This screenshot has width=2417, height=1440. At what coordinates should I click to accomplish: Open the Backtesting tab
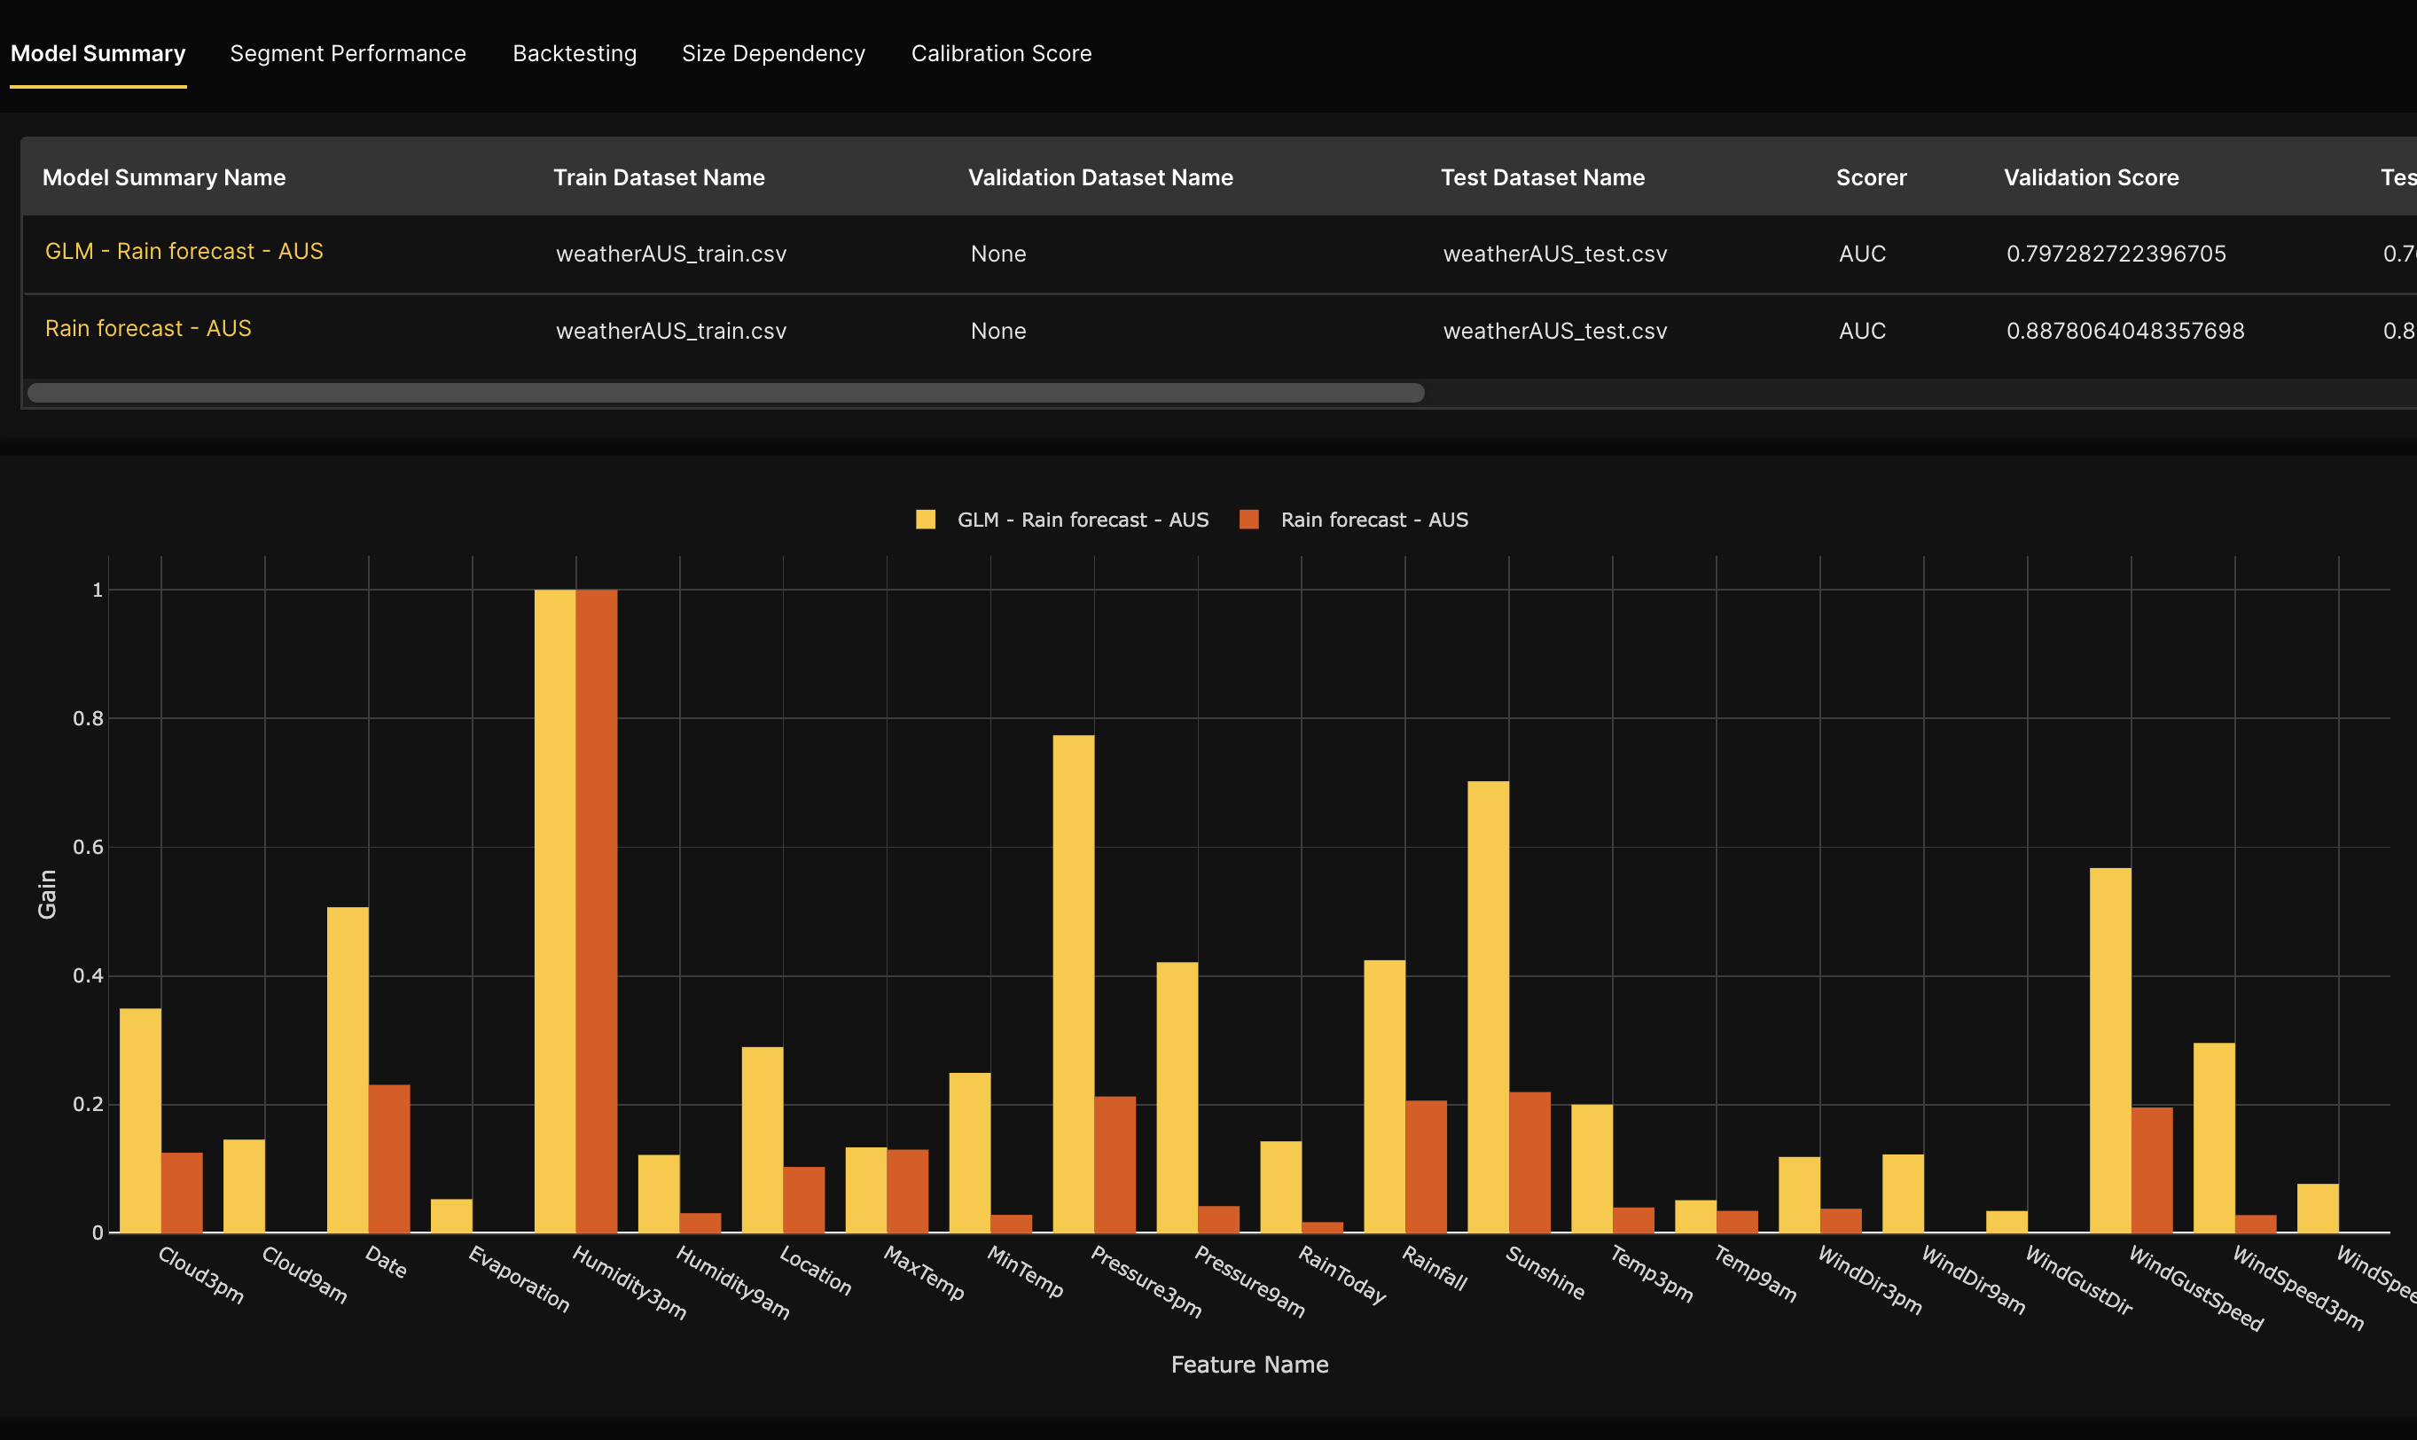(x=575, y=53)
